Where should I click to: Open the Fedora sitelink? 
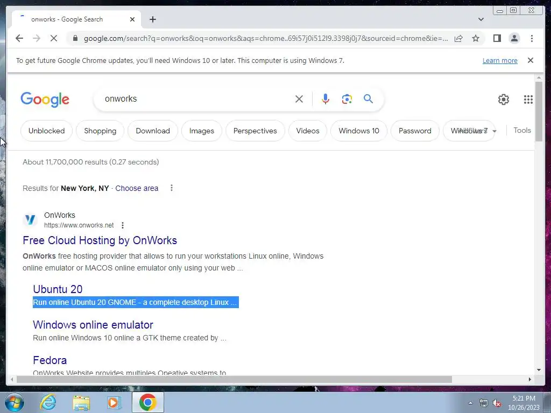[x=50, y=360]
